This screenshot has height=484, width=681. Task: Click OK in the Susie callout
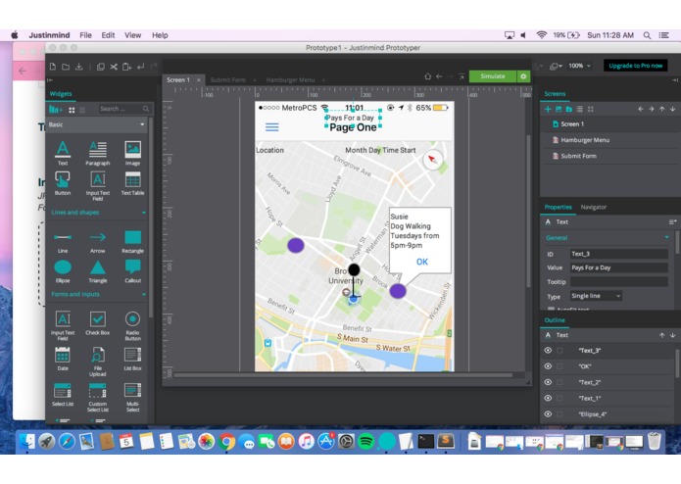[x=421, y=262]
